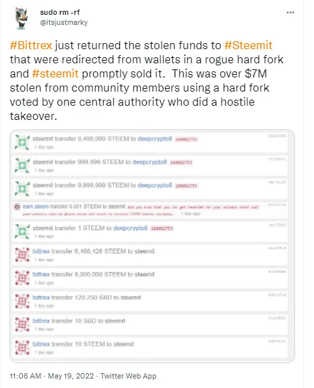Viewport: 314px width, 388px height.
Task: Open the lowercase #steemit hashtag
Action: (55, 73)
